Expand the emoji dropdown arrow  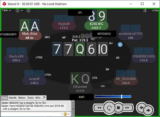click(69, 114)
